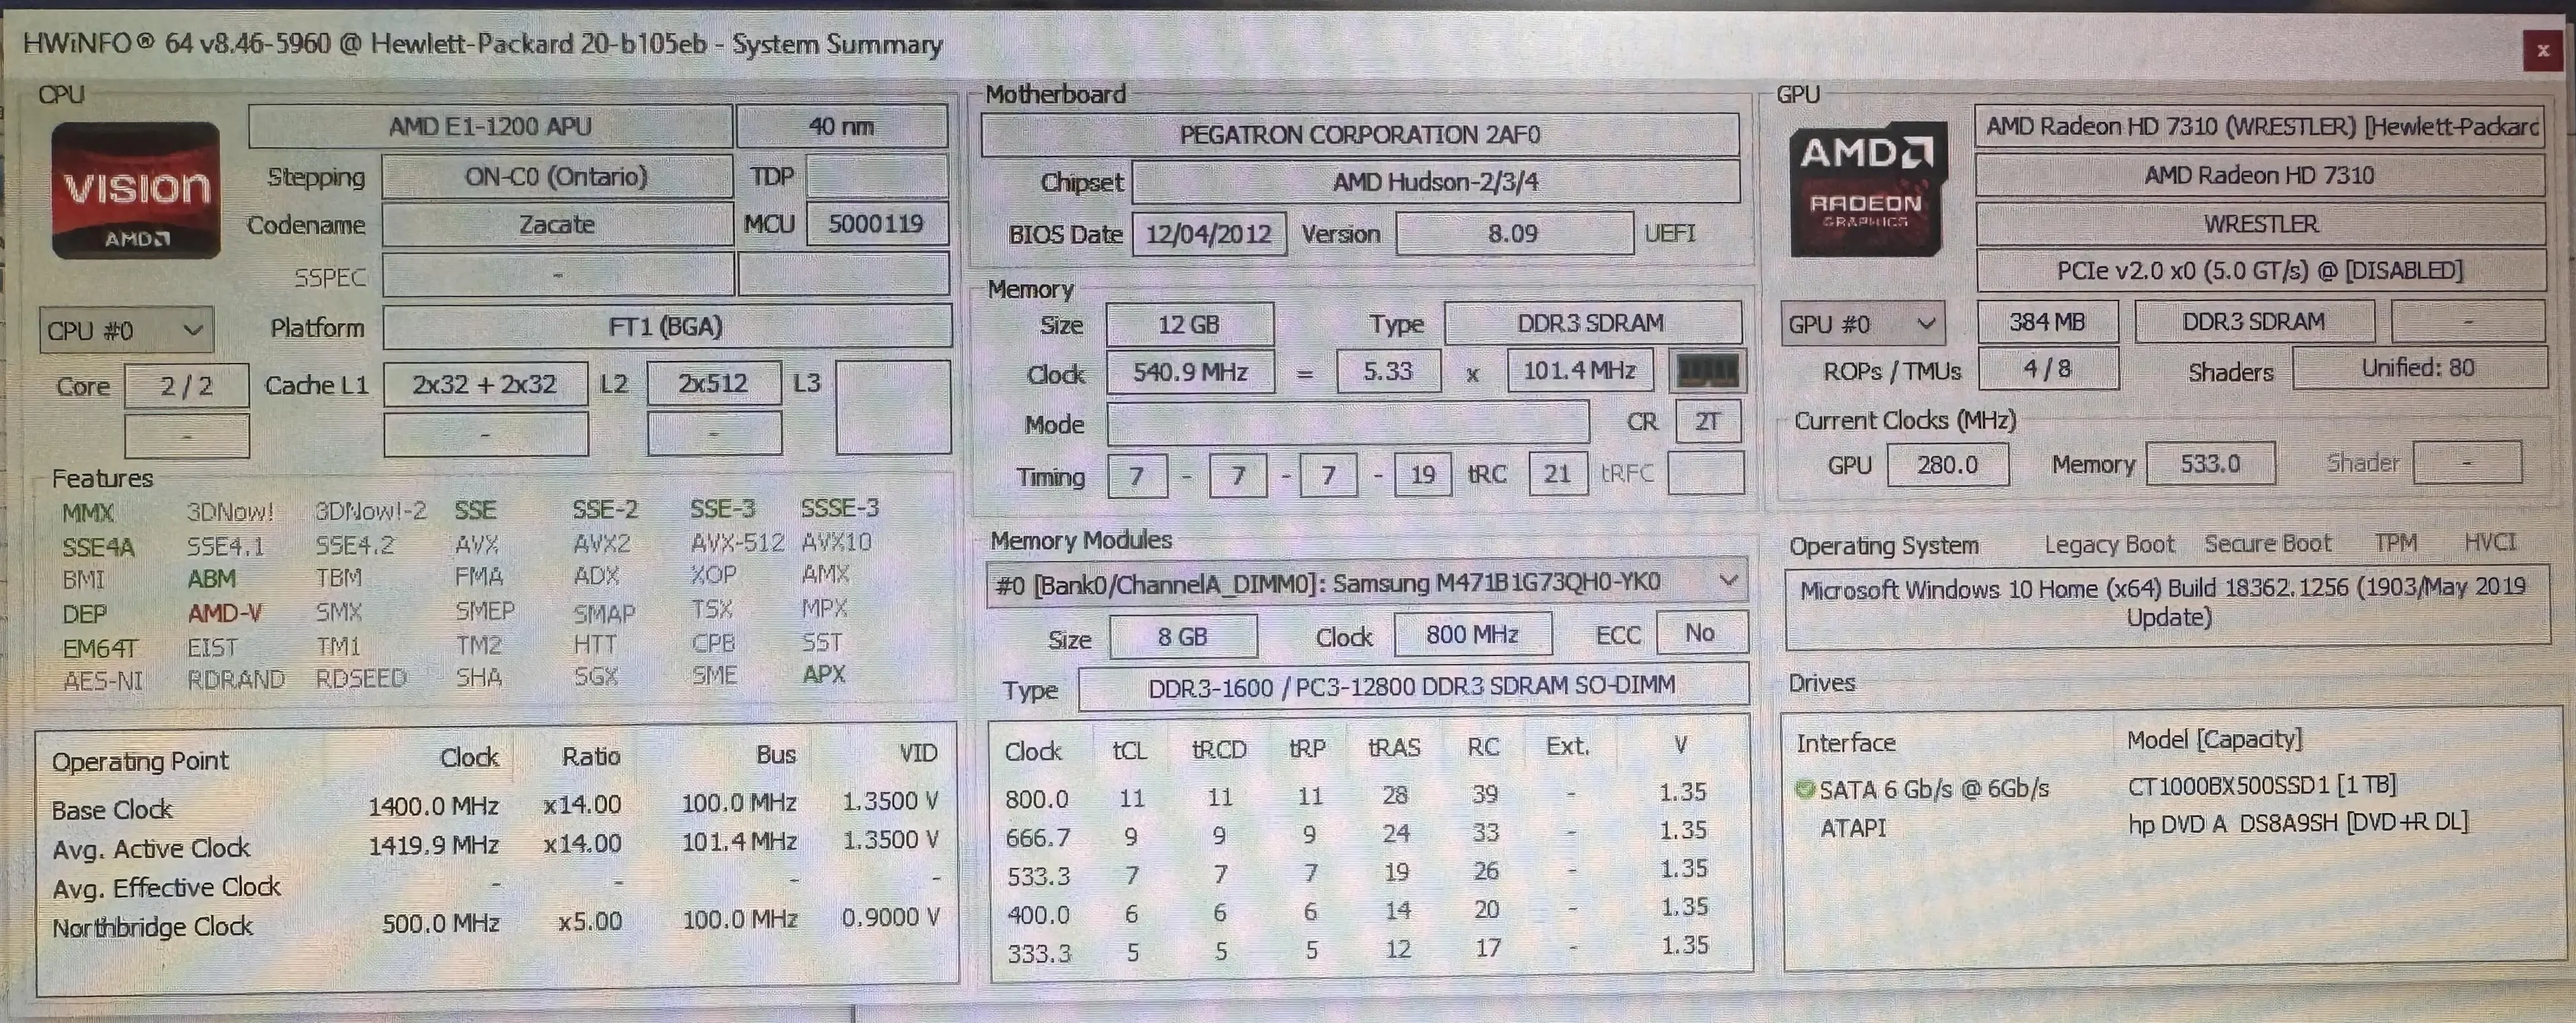The width and height of the screenshot is (2576, 1023).
Task: Click the Secure Boot indicator label
Action: pos(2267,544)
